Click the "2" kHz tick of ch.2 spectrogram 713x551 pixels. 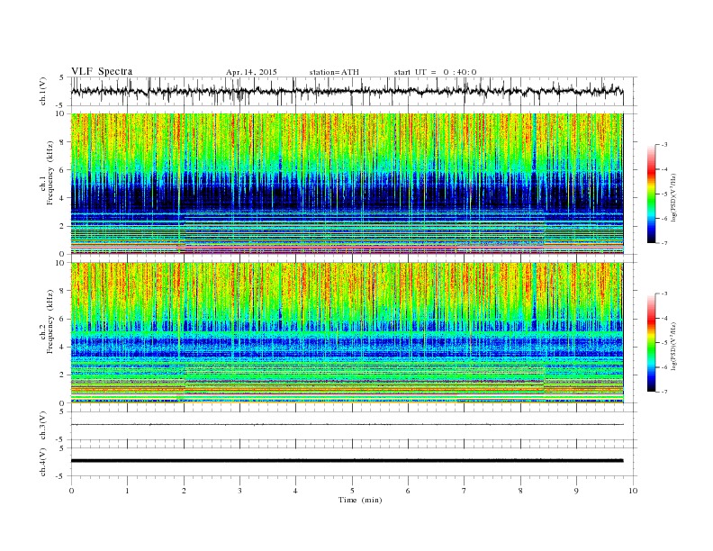[x=63, y=375]
